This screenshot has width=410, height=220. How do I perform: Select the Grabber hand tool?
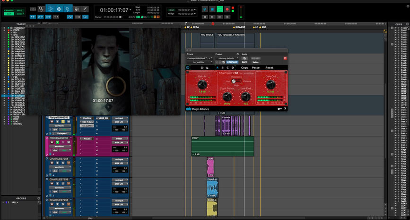[x=68, y=9]
